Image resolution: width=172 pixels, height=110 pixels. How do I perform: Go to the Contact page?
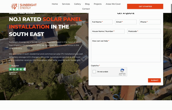tap(86, 9)
